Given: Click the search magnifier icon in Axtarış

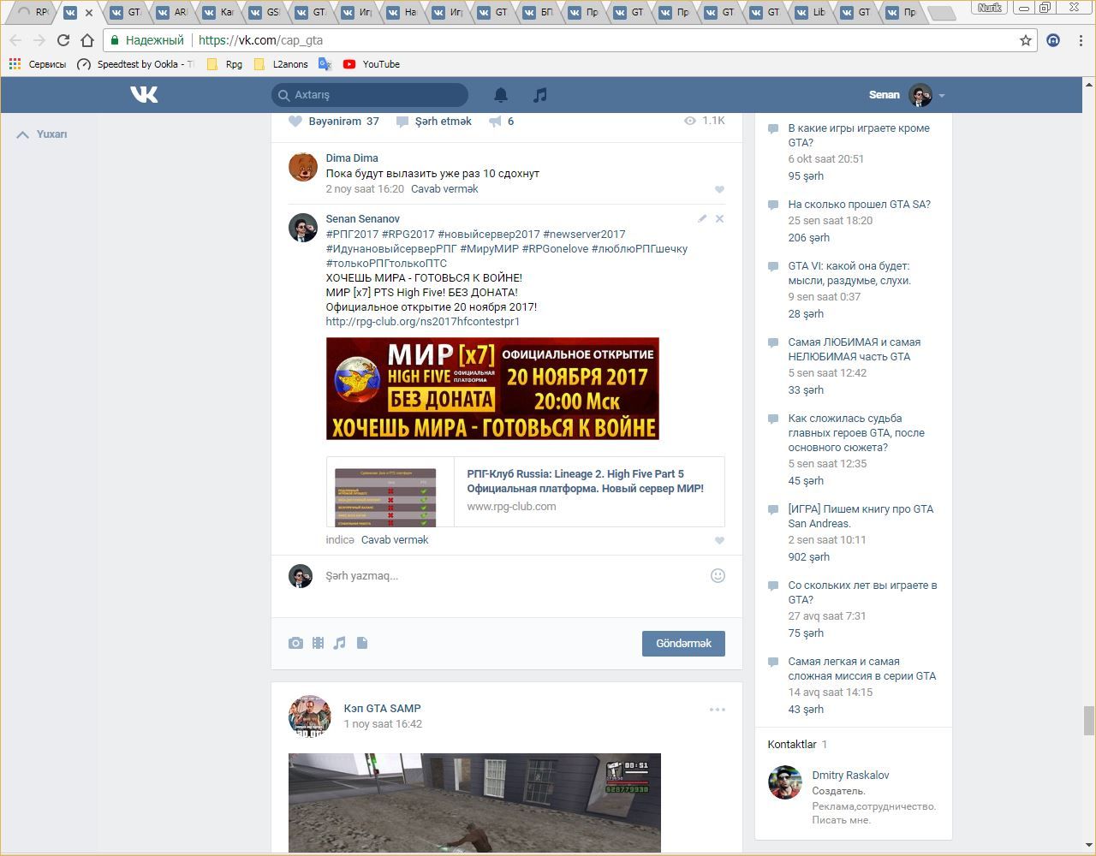Looking at the screenshot, I should pyautogui.click(x=283, y=95).
